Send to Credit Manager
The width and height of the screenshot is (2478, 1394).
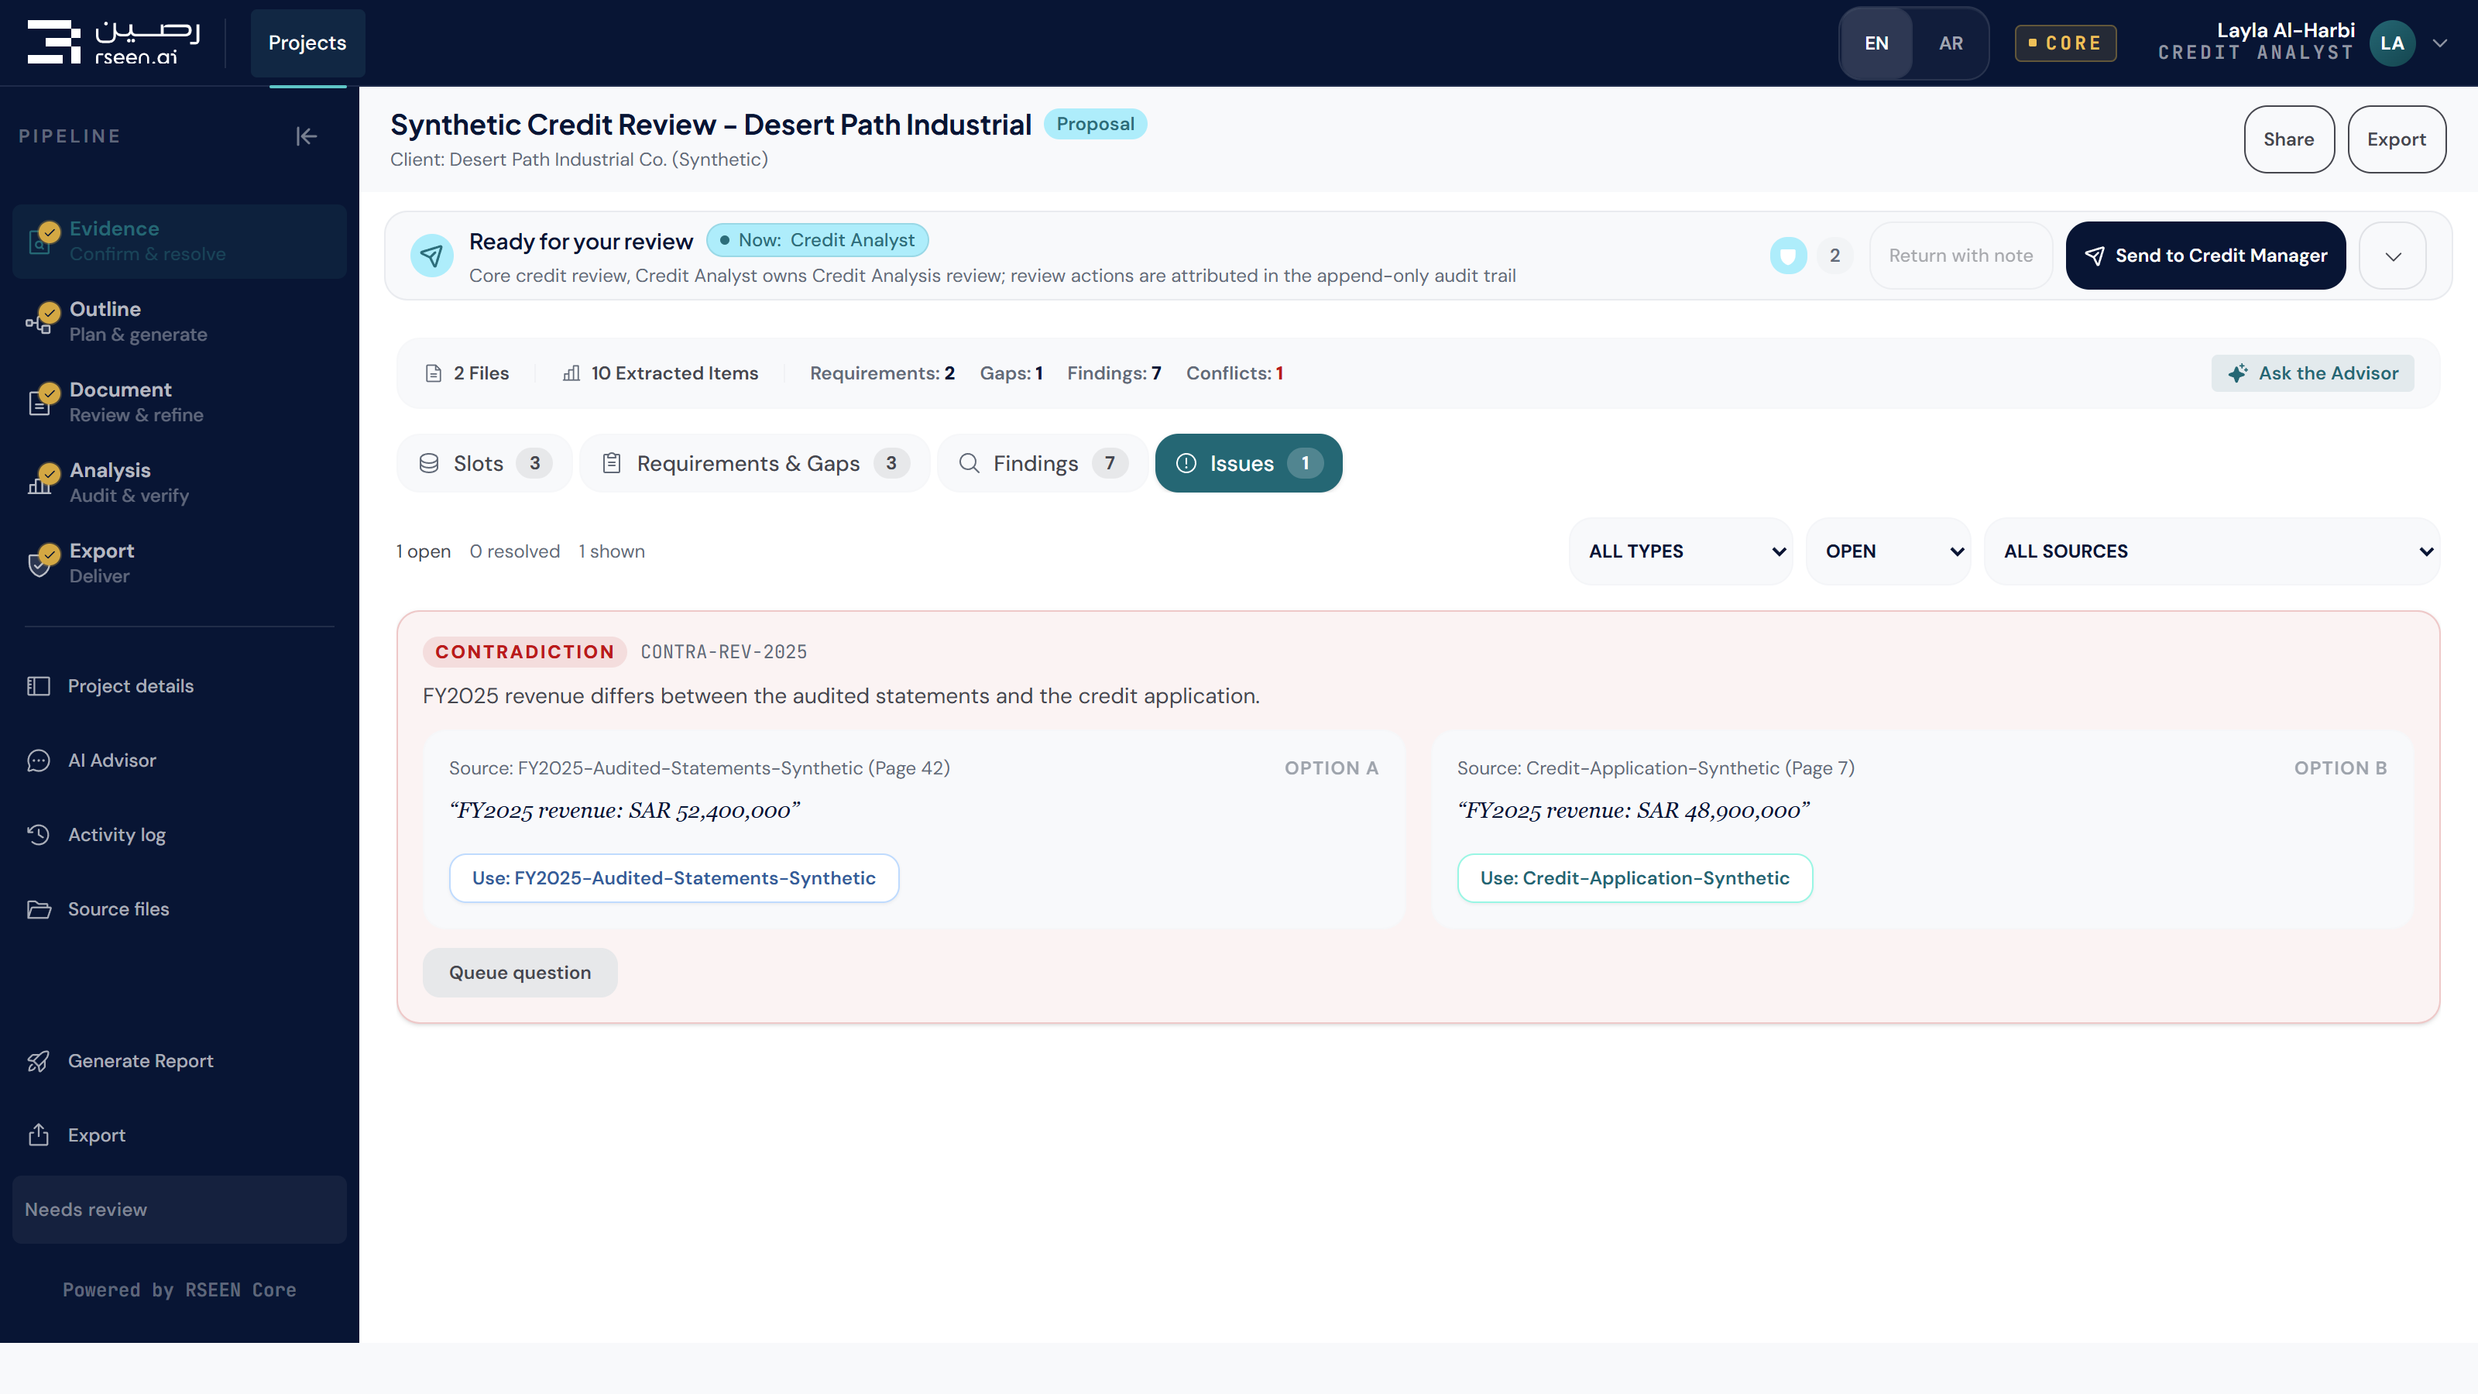(x=2205, y=256)
